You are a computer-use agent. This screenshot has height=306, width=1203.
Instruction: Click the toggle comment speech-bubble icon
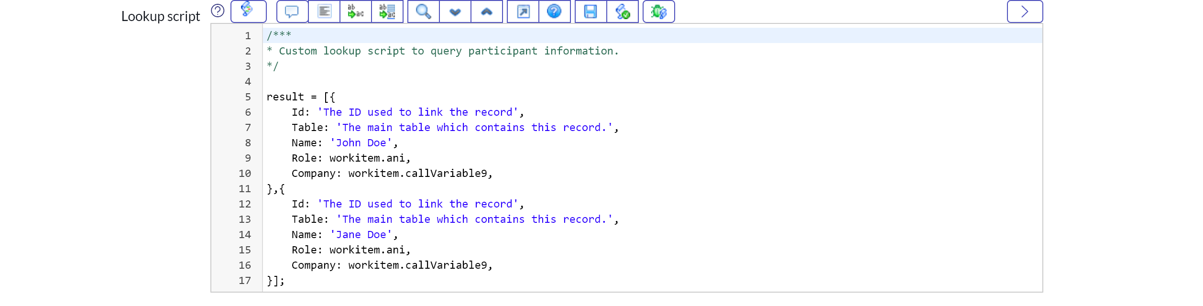[292, 11]
